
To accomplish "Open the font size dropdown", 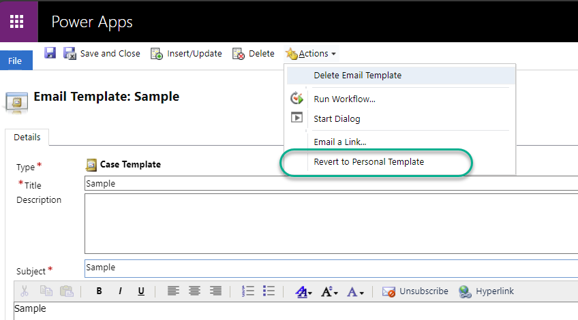I will click(329, 291).
